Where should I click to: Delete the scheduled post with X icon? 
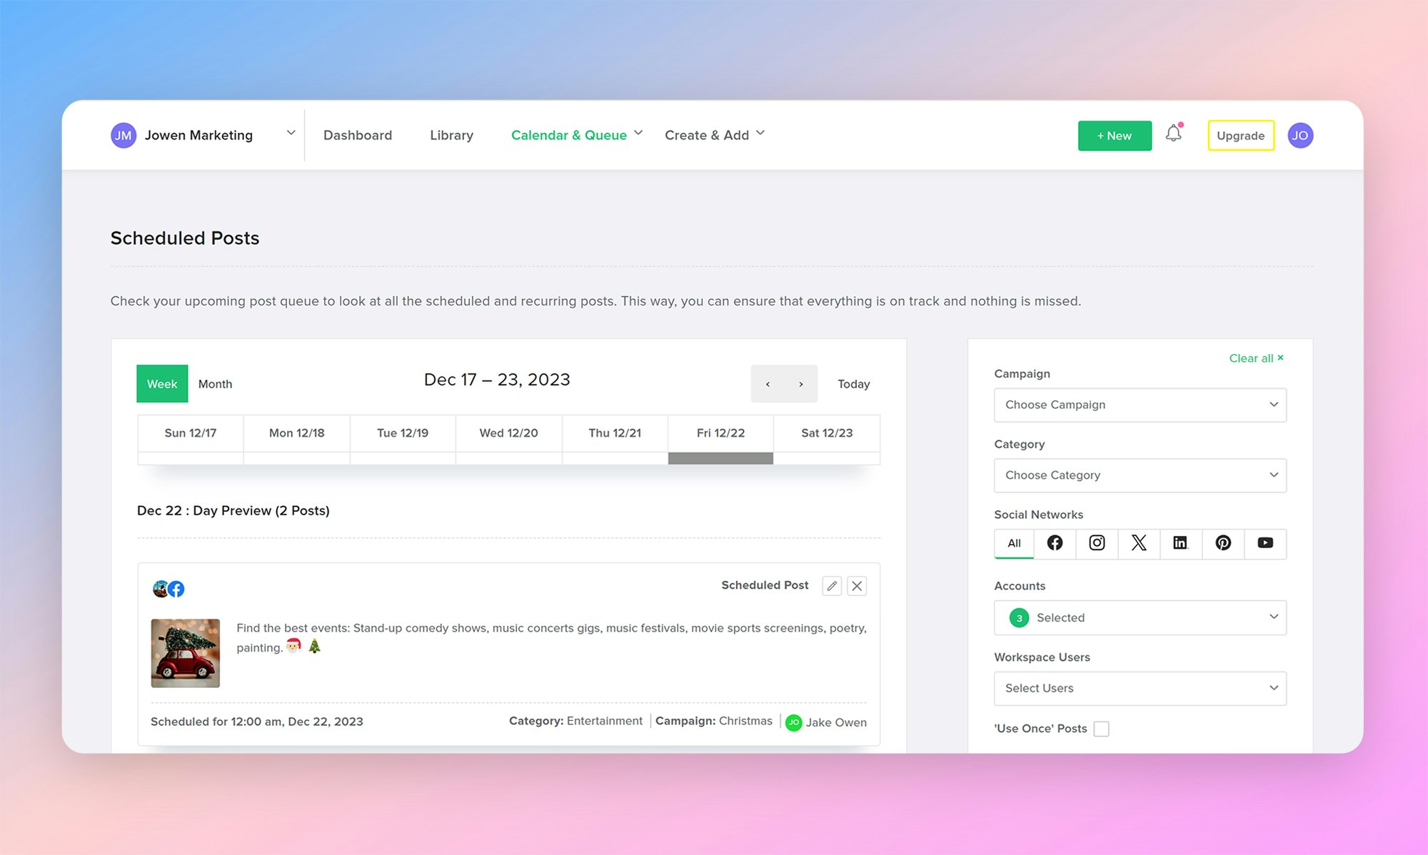857,586
